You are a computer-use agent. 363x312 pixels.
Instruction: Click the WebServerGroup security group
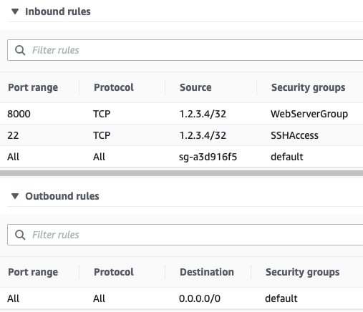pyautogui.click(x=309, y=114)
